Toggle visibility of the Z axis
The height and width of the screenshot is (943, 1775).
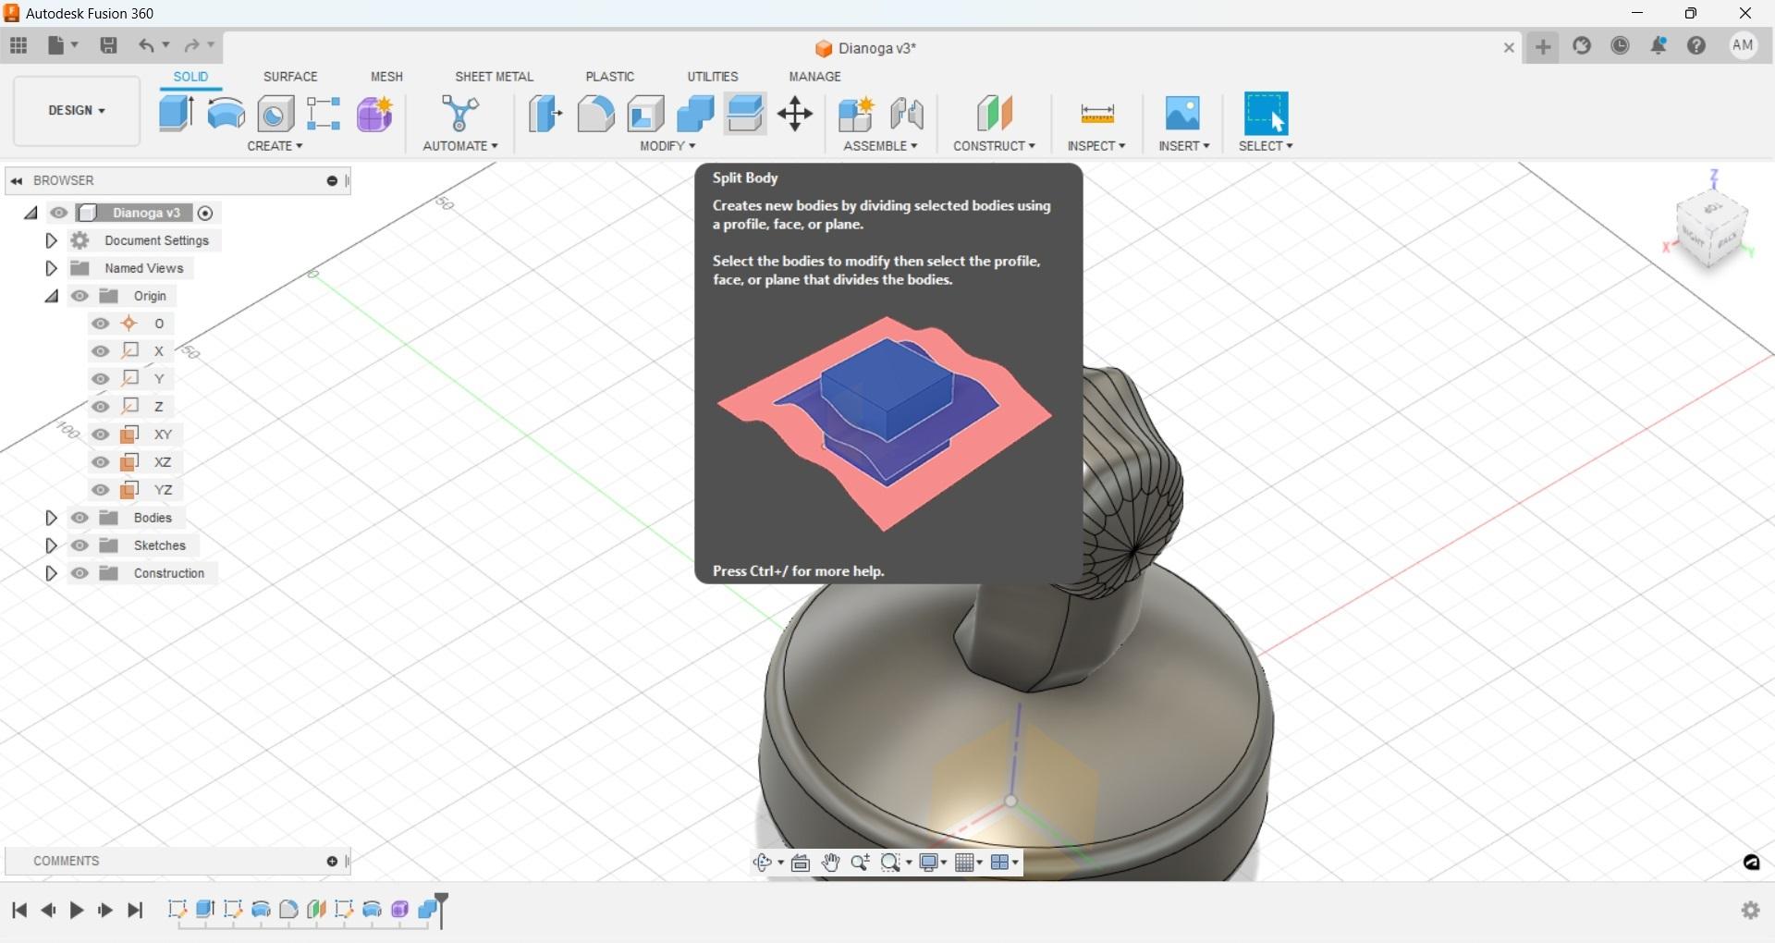101,407
